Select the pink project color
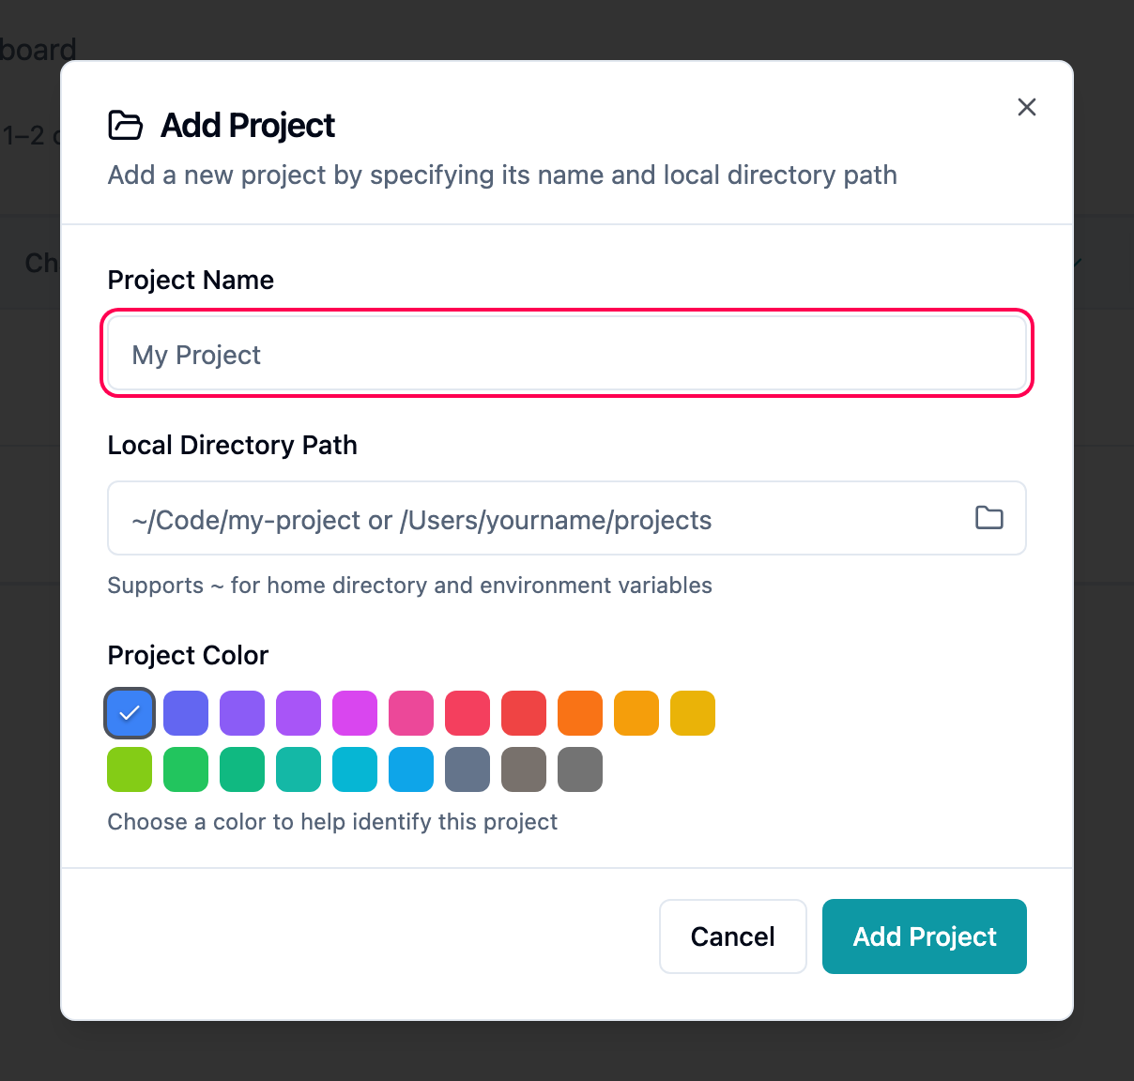Image resolution: width=1134 pixels, height=1081 pixels. tap(411, 713)
